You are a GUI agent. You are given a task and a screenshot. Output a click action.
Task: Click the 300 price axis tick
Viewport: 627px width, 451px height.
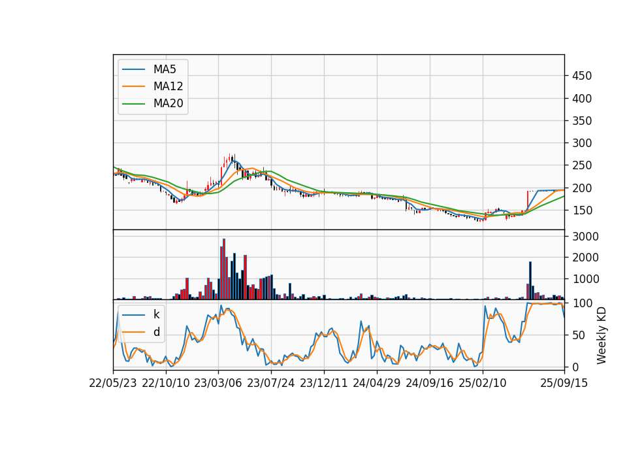[x=582, y=143]
